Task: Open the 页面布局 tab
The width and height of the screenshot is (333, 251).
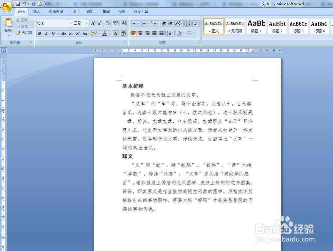Action: pos(56,12)
